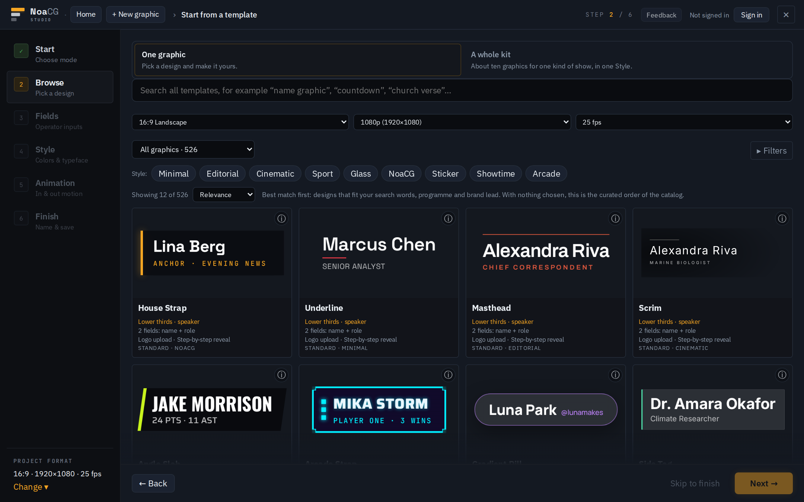Expand the Filters panel
This screenshot has width=804, height=502.
click(771, 151)
